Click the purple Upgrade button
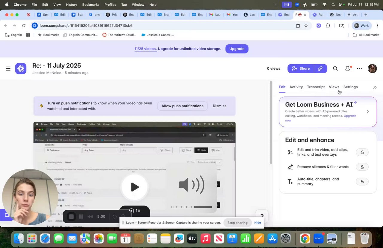 237,49
